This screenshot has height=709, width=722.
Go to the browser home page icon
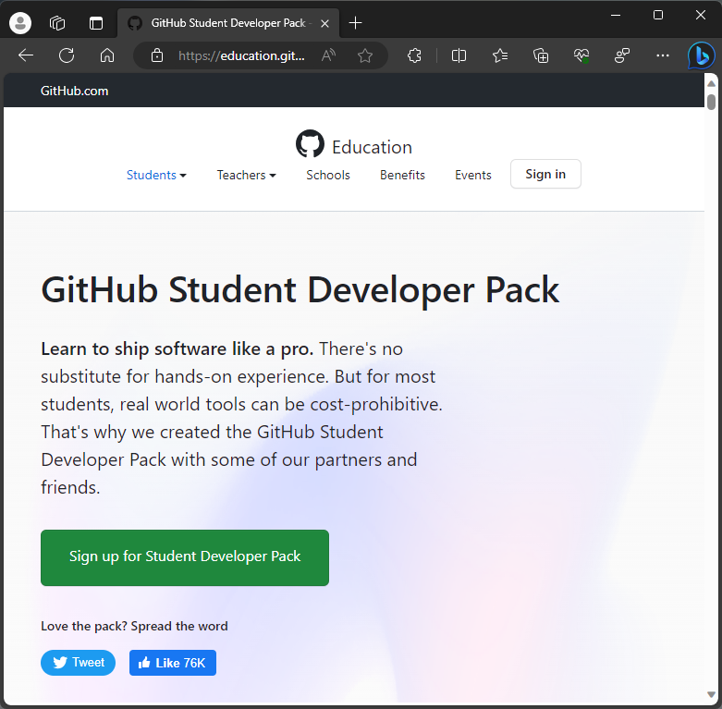coord(107,55)
